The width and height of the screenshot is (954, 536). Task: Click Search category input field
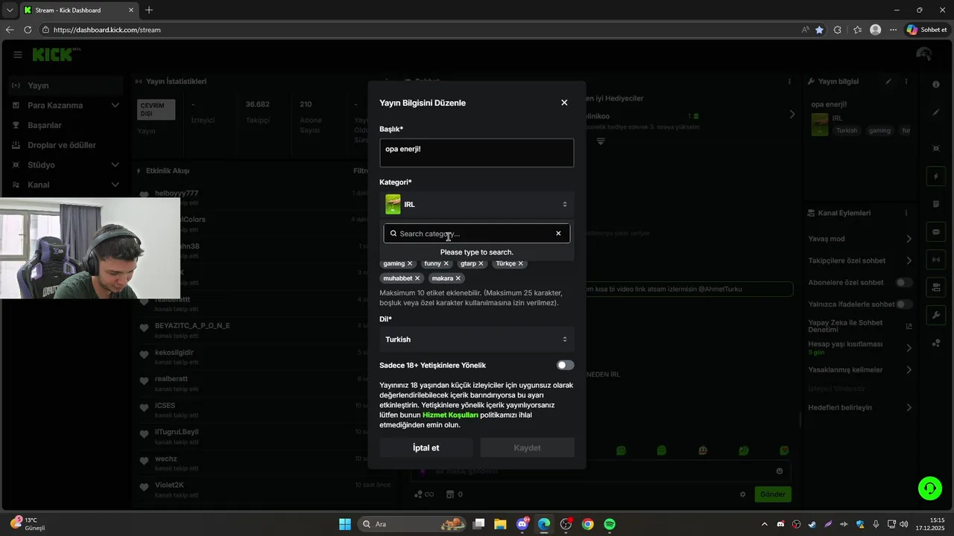pos(476,234)
